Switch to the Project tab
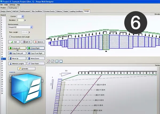Screen dimensions: 160x114 click(3, 8)
